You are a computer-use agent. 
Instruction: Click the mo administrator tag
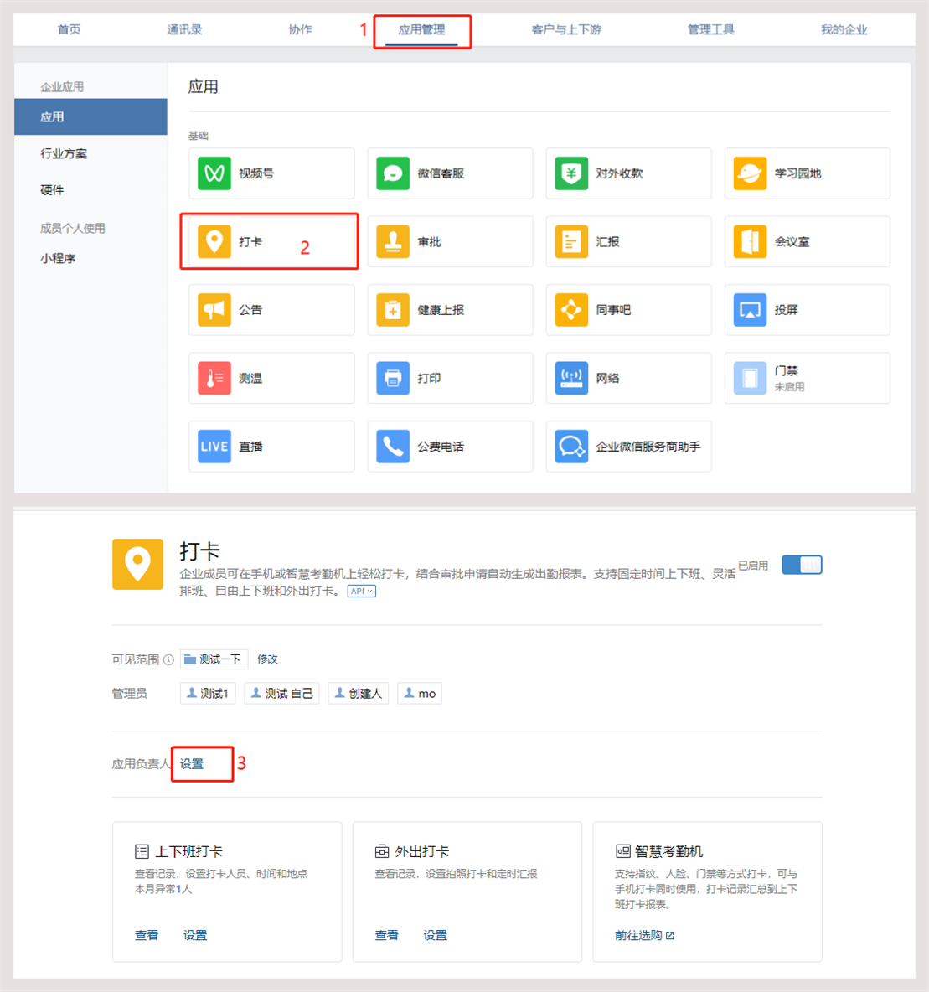click(x=420, y=694)
